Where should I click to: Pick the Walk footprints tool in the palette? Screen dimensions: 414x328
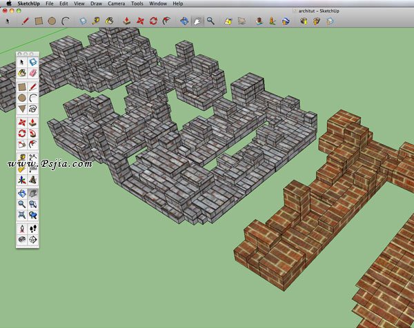click(x=32, y=228)
